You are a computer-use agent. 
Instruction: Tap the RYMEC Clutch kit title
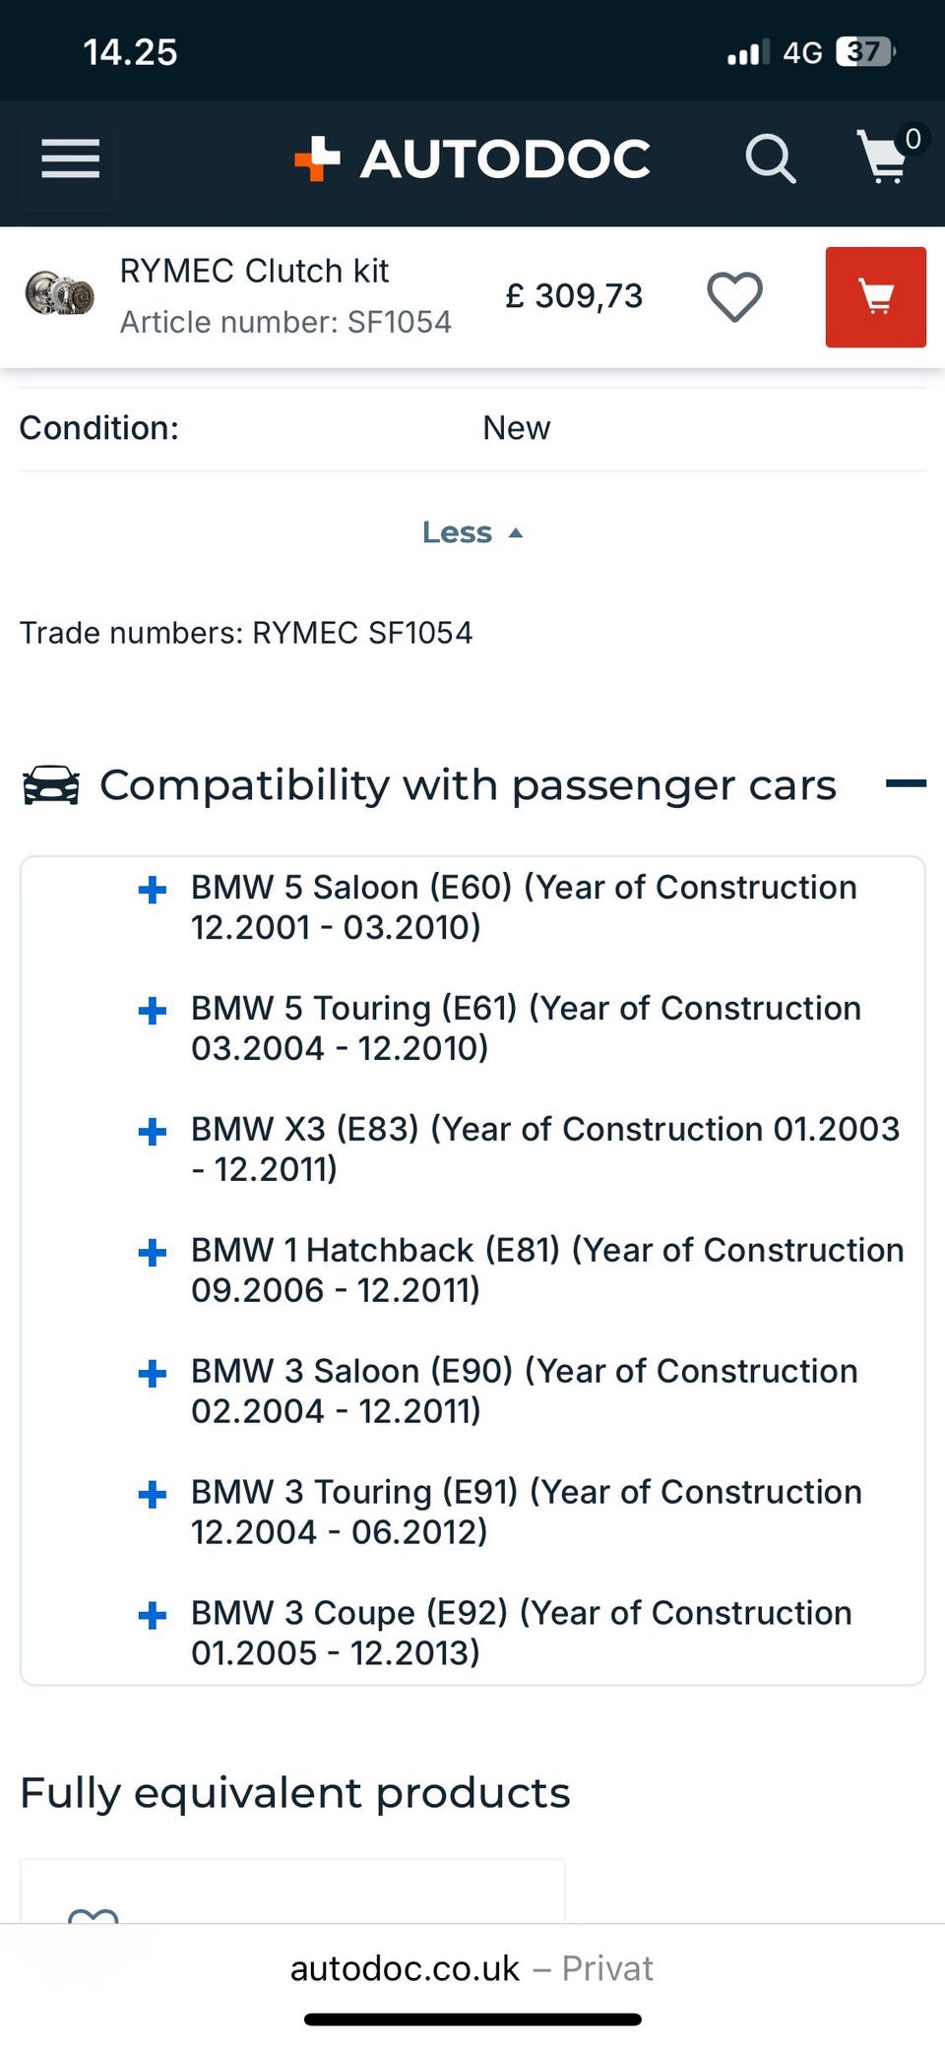pos(254,271)
